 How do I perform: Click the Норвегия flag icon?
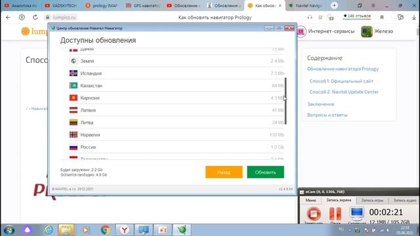73,135
